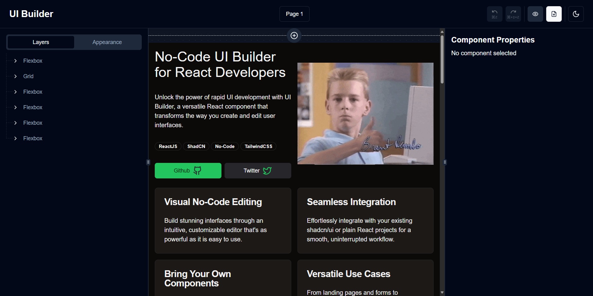Switch to the Layers tab
Viewport: 593px width, 296px height.
pyautogui.click(x=41, y=42)
